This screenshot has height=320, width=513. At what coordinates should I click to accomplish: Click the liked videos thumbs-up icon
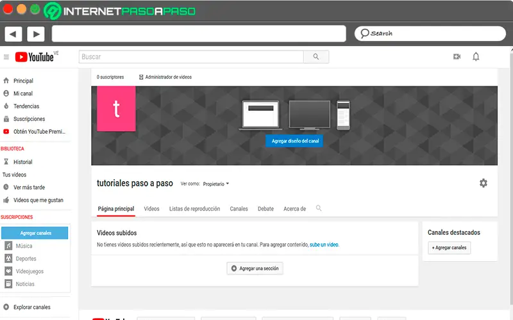[x=6, y=200]
